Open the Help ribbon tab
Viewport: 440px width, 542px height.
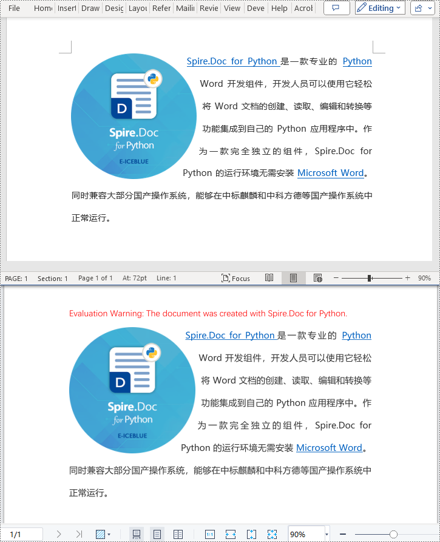279,8
